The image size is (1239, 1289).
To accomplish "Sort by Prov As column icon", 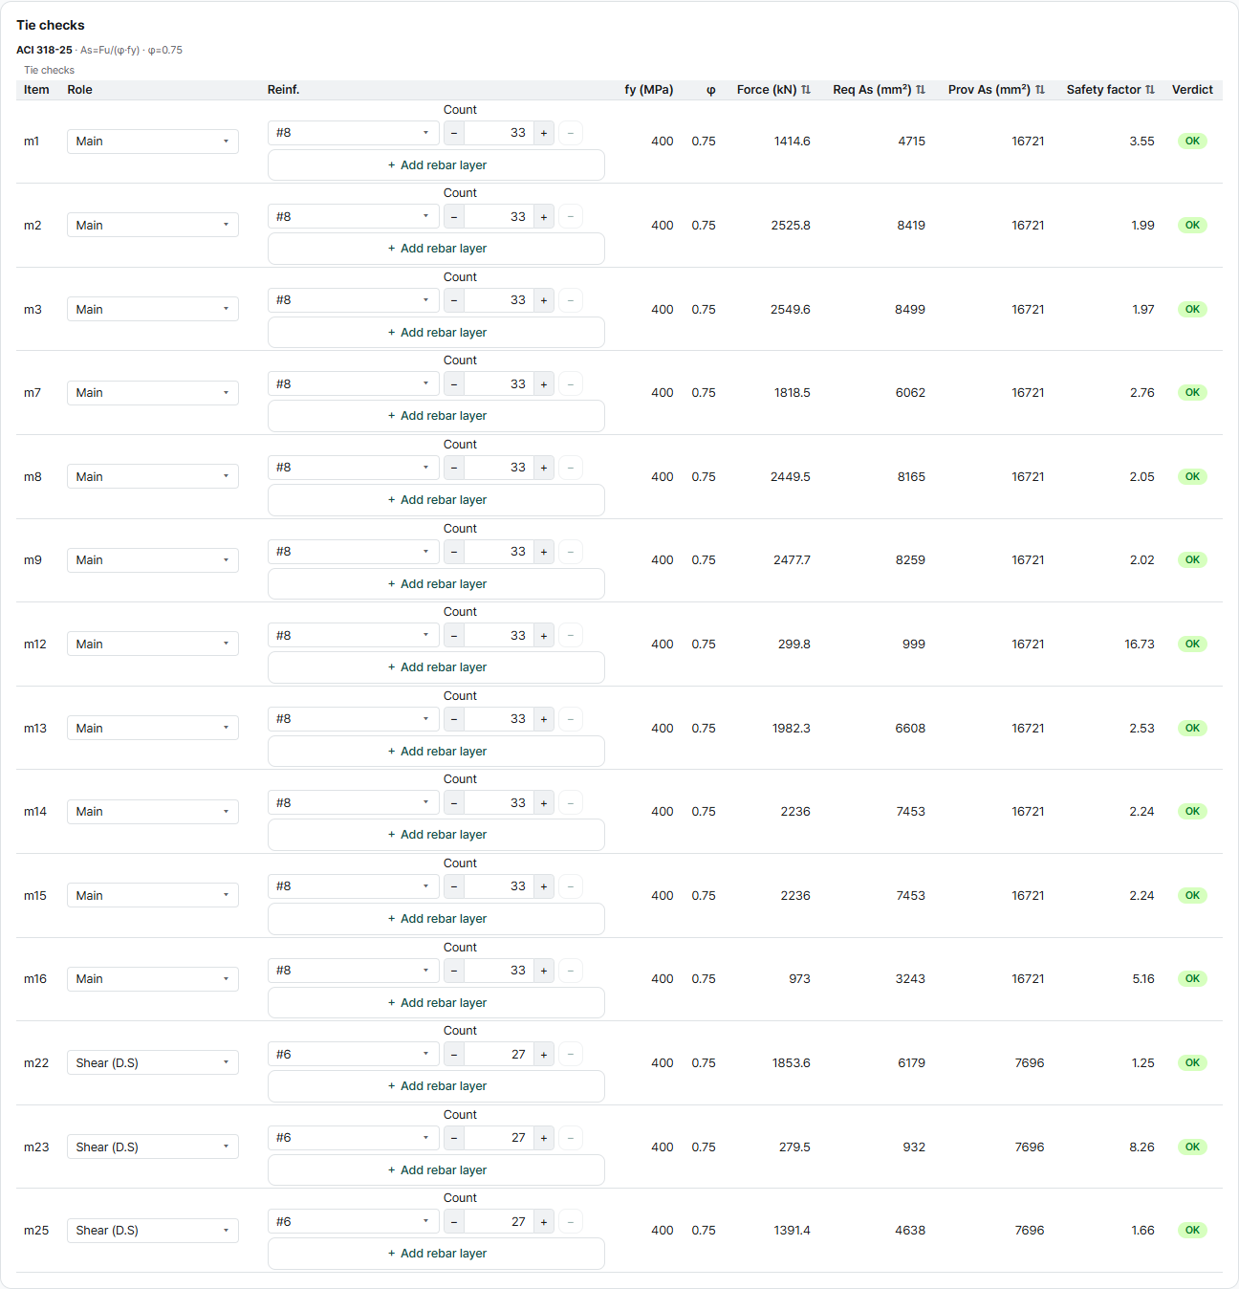I will (1040, 90).
